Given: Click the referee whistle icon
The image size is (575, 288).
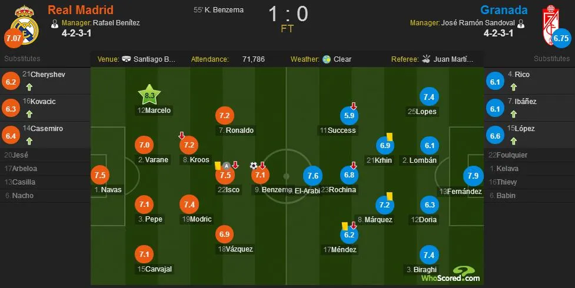Looking at the screenshot, I should click(x=426, y=59).
